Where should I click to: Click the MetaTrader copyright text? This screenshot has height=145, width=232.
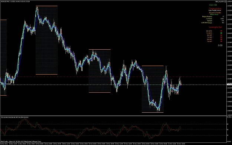(21, 141)
